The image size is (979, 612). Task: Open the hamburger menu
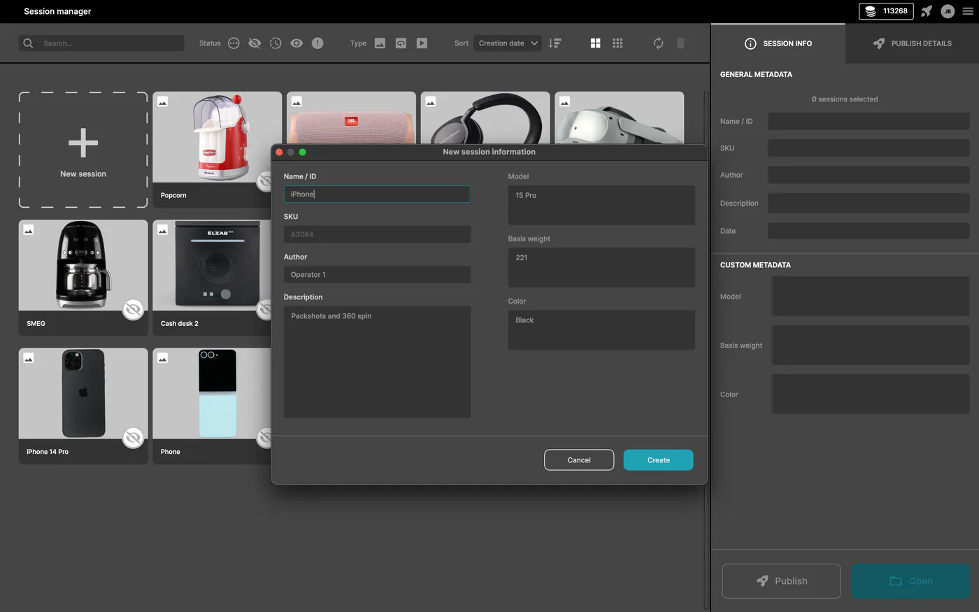(x=968, y=11)
